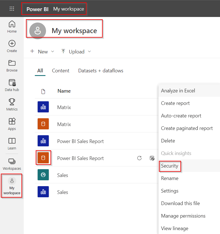The height and width of the screenshot is (234, 220).
Task: Open the Power BI Sales Report dataset name
Action: (81, 158)
